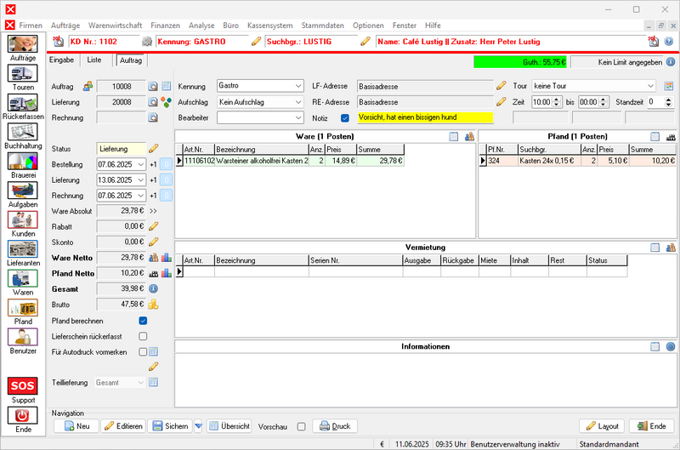Click the Kunden sidebar icon
Image resolution: width=680 pixels, height=450 pixels.
23,221
